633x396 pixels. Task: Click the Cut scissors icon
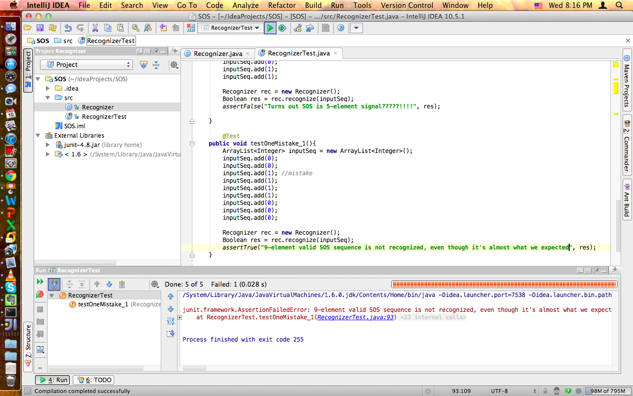tap(94, 28)
